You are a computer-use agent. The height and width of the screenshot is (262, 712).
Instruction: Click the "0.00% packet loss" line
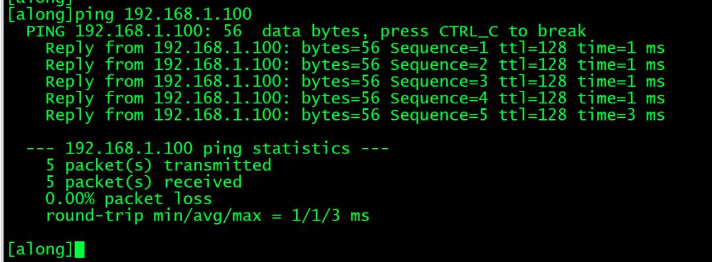point(129,199)
